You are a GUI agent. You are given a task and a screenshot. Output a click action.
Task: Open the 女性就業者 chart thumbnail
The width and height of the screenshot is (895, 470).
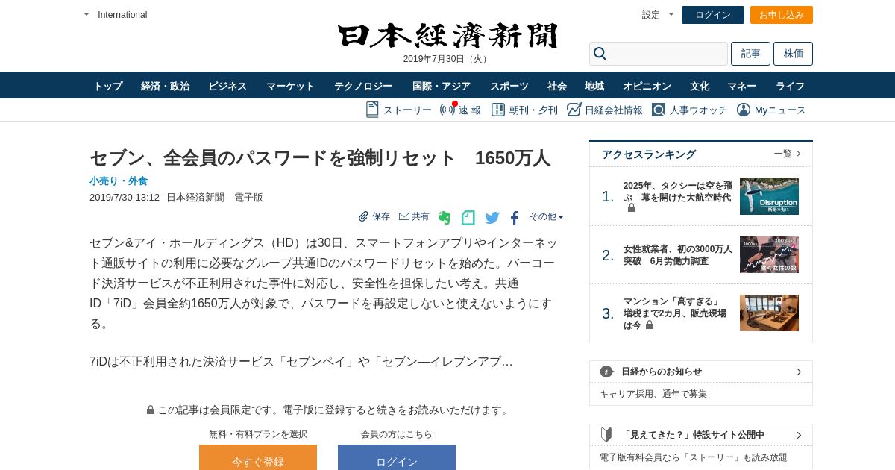pos(769,254)
